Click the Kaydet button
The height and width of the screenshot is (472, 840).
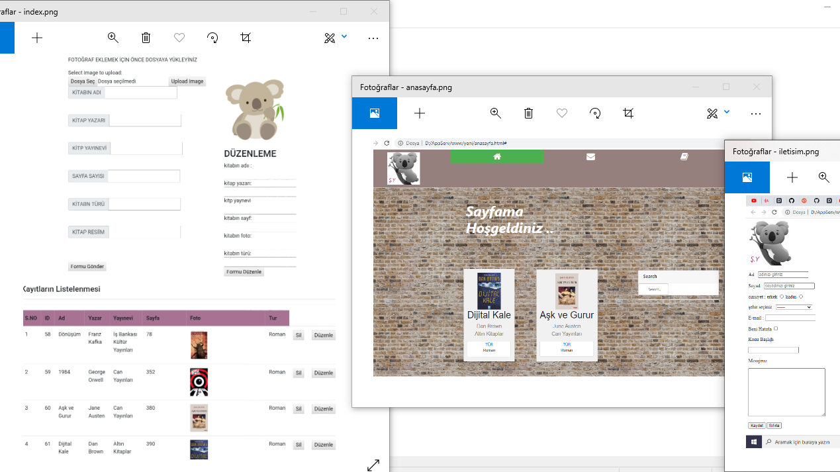tap(757, 426)
